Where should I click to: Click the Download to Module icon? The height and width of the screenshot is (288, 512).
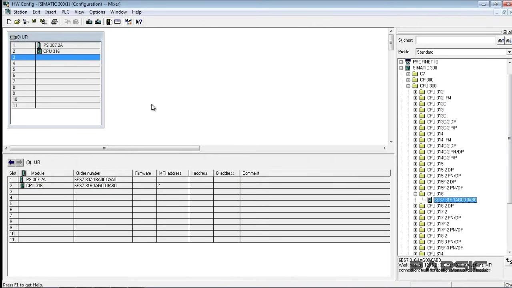click(89, 22)
